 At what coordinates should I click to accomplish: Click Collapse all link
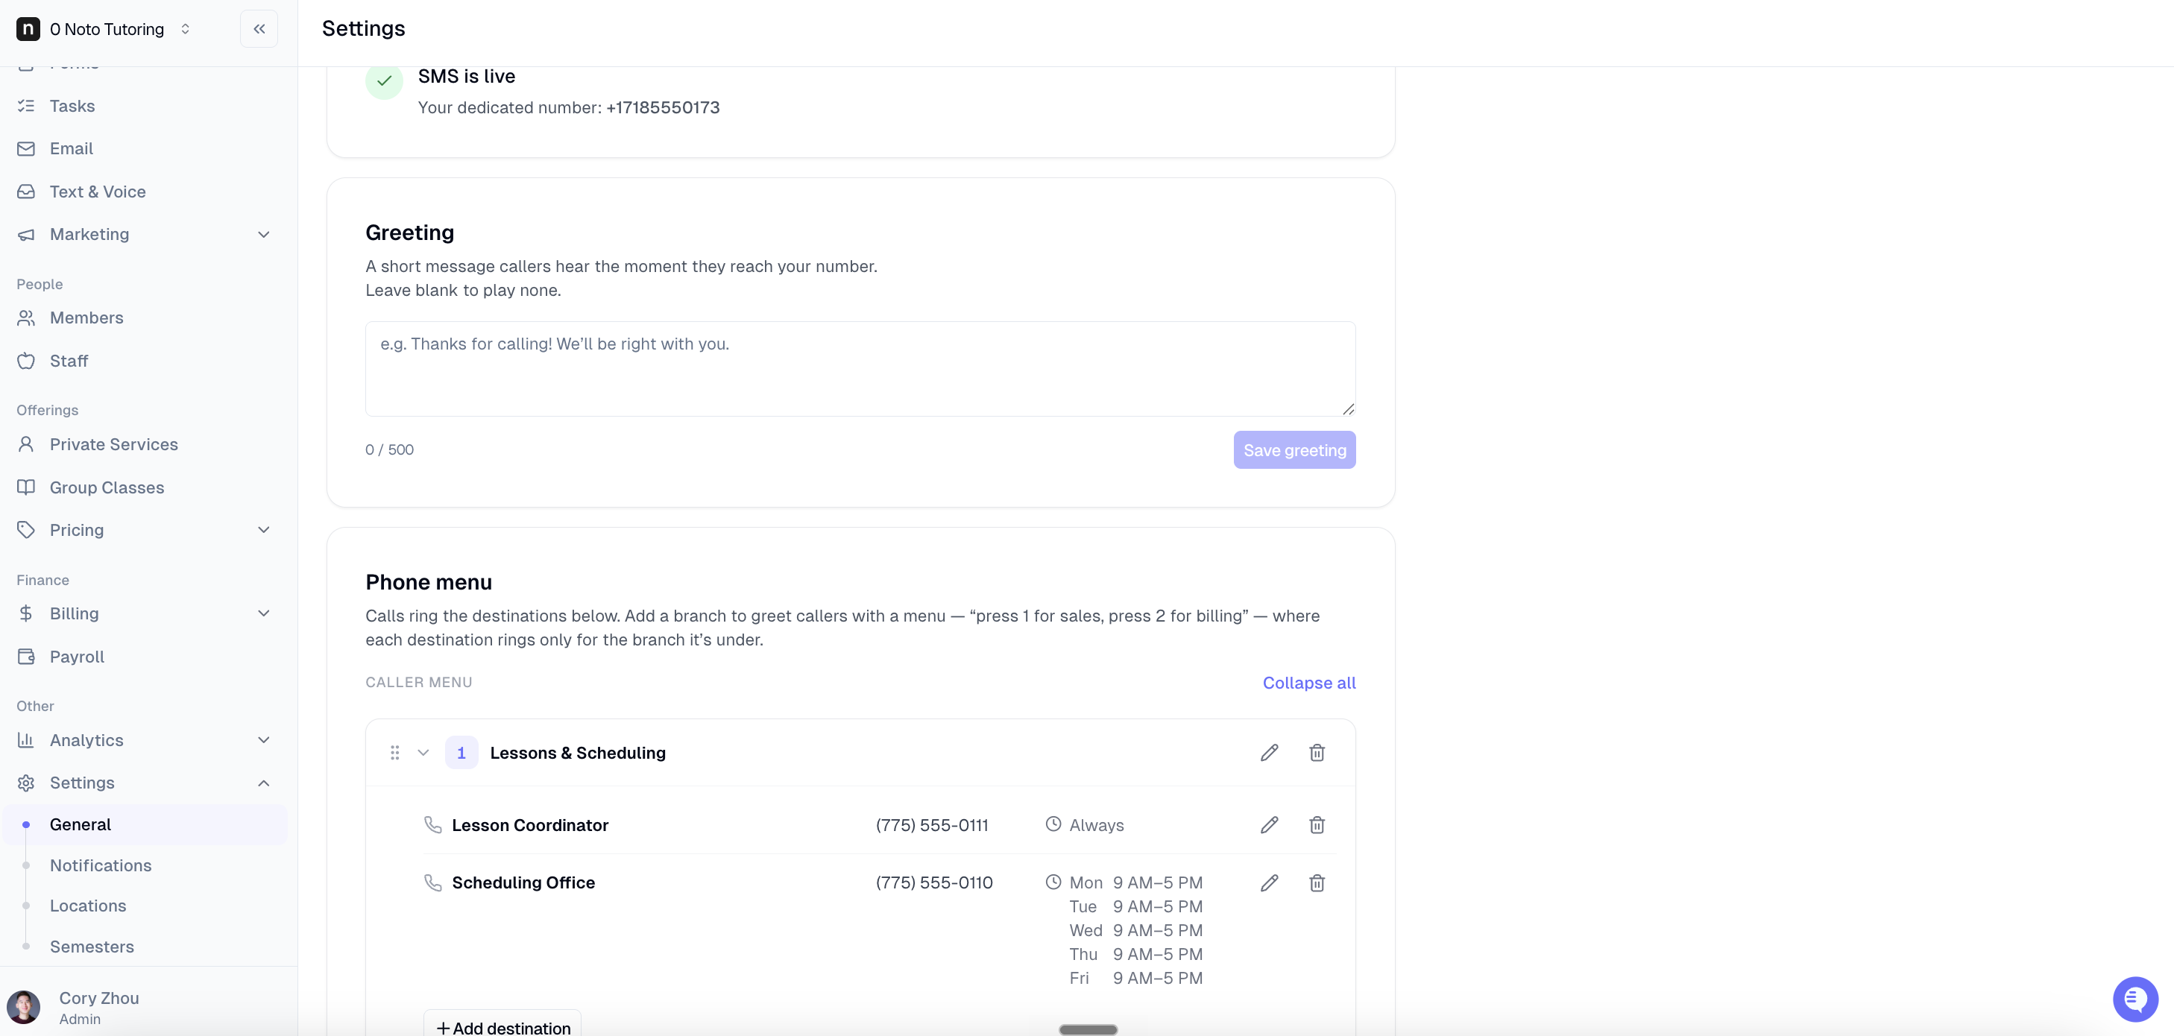point(1309,683)
